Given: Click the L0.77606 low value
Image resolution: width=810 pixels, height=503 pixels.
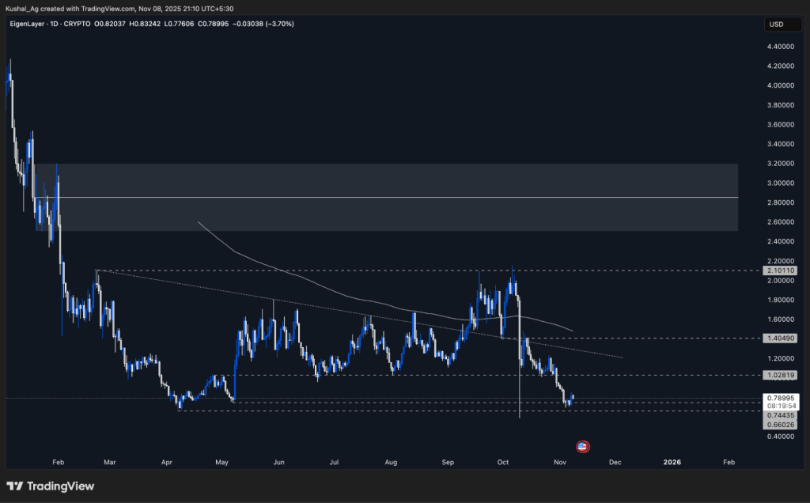Looking at the screenshot, I should 179,24.
